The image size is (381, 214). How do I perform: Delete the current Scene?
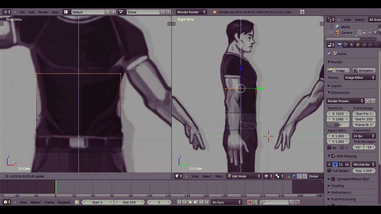point(168,12)
